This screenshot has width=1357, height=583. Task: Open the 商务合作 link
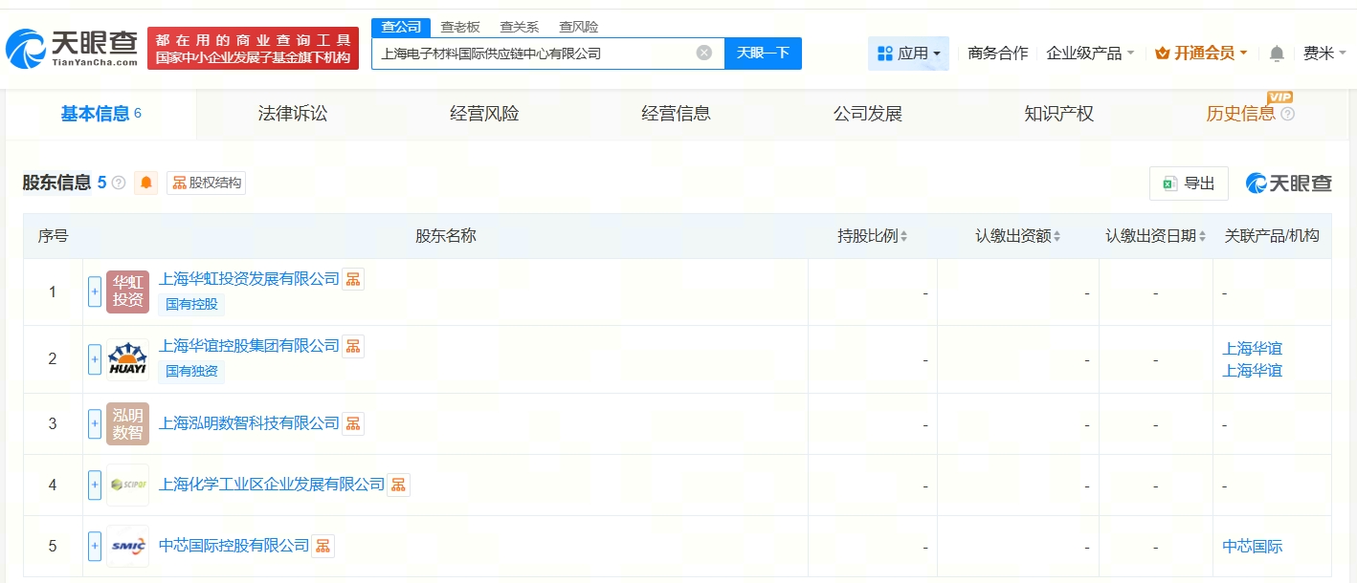(998, 54)
